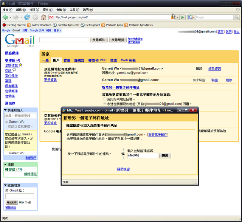Open the Latest Headlines feed bookmark
Viewport: 242px width, 222px height.
coord(39,25)
